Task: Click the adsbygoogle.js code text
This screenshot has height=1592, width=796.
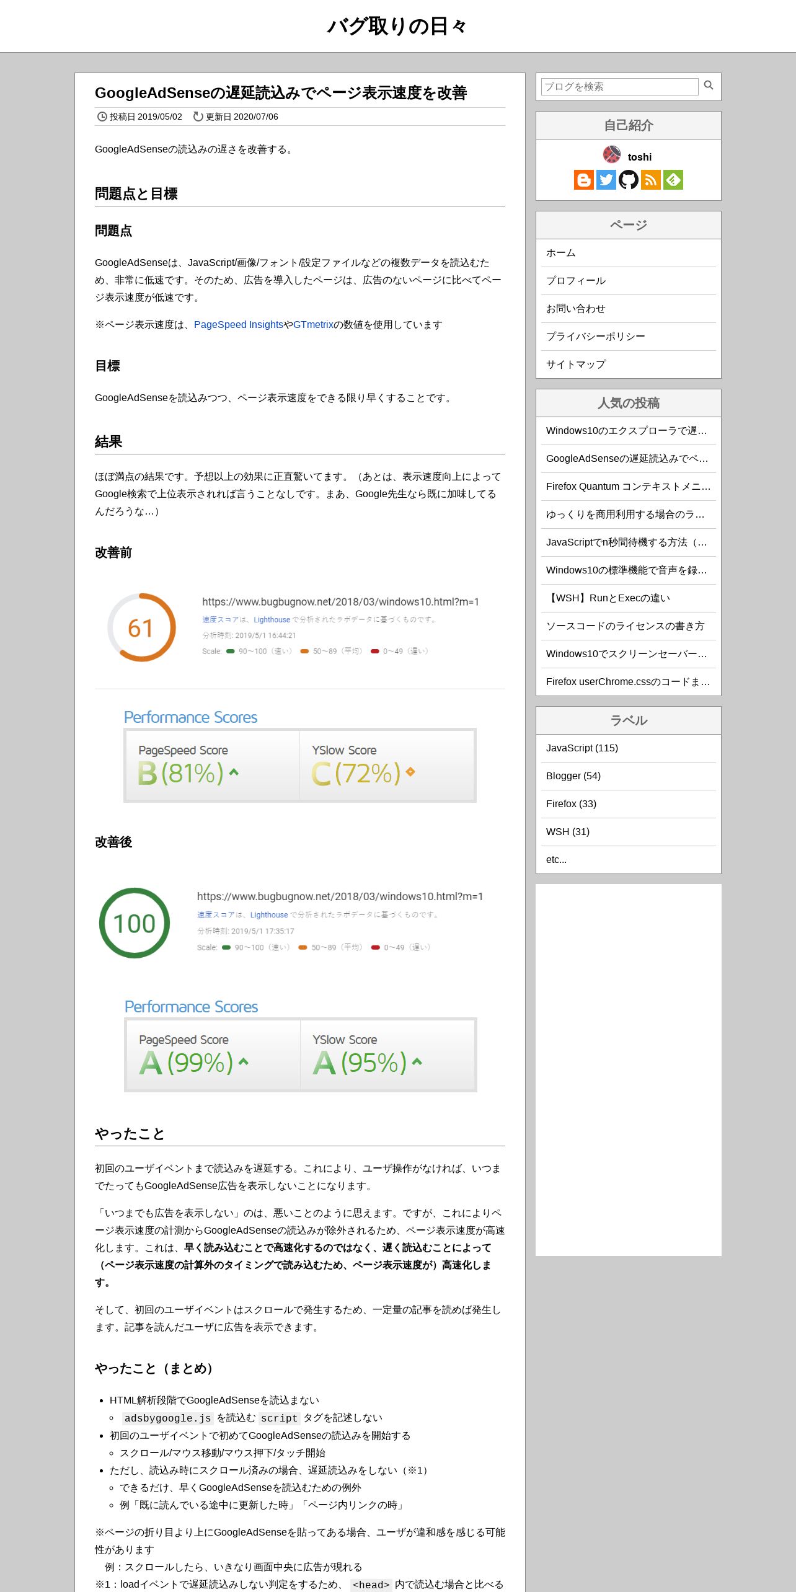Action: click(x=167, y=1418)
